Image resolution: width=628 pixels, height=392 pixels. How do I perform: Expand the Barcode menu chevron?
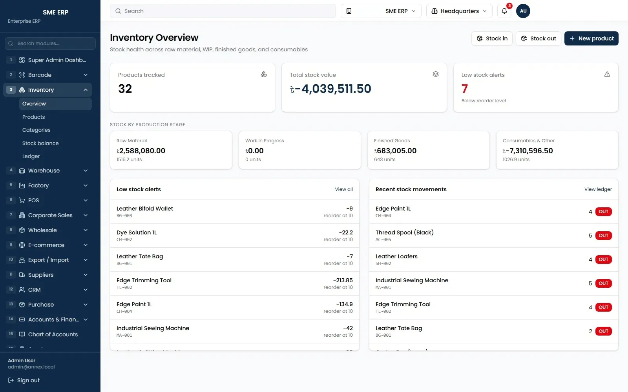point(86,75)
